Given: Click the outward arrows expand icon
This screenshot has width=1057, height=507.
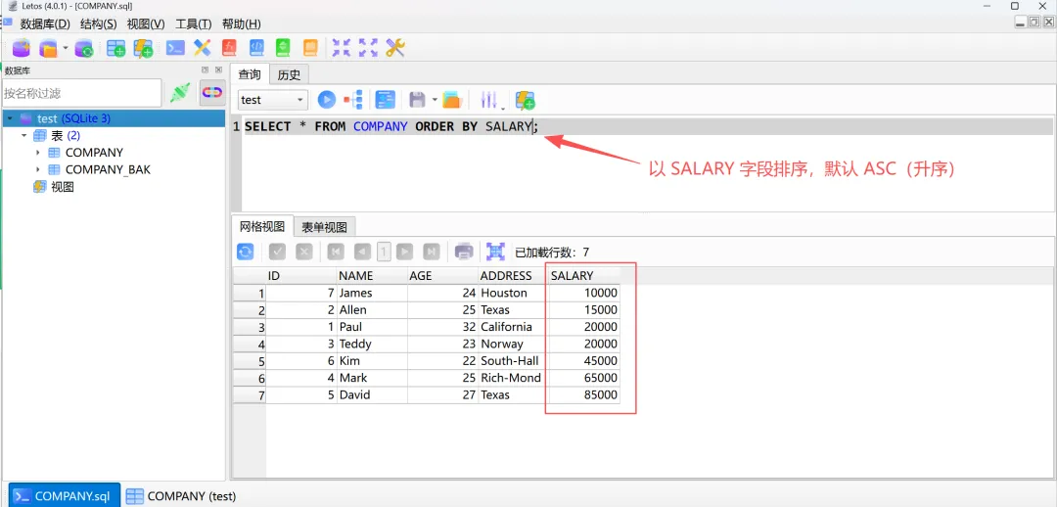Looking at the screenshot, I should click(368, 48).
